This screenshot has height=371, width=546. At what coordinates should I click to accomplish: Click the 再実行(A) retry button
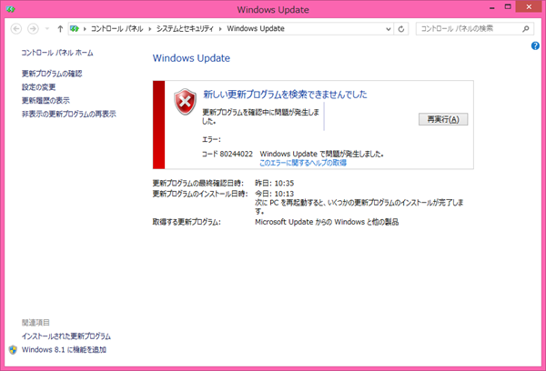point(443,119)
